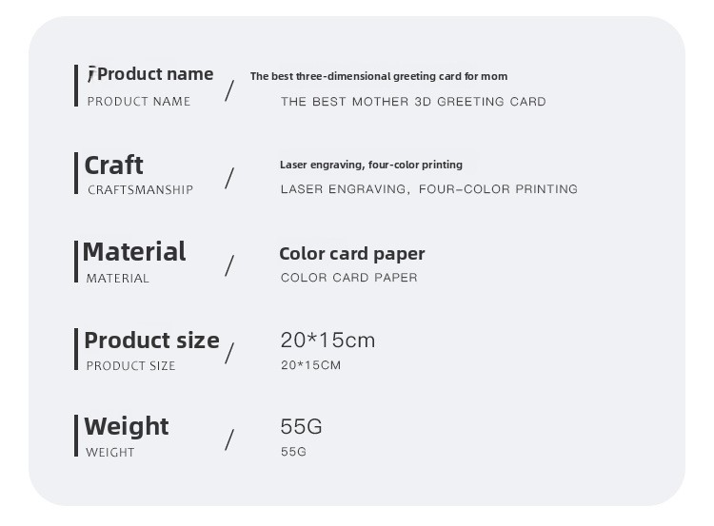Viewport: 714px width, 526px height.
Task: Click the bold 'Product size' heading
Action: 152,341
